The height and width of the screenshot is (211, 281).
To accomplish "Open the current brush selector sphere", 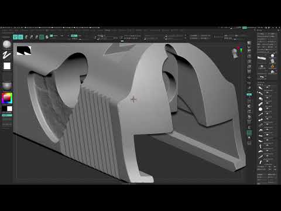I will pyautogui.click(x=7, y=45).
